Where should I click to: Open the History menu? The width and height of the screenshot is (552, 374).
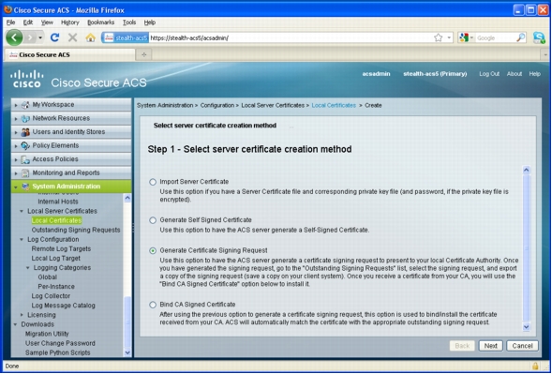pyautogui.click(x=69, y=22)
